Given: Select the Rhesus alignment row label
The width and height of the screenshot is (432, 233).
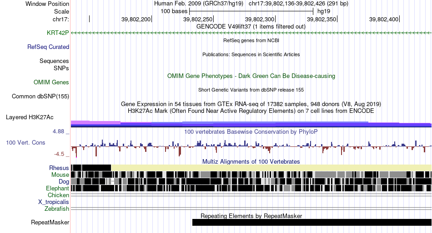Looking at the screenshot, I should [59, 168].
